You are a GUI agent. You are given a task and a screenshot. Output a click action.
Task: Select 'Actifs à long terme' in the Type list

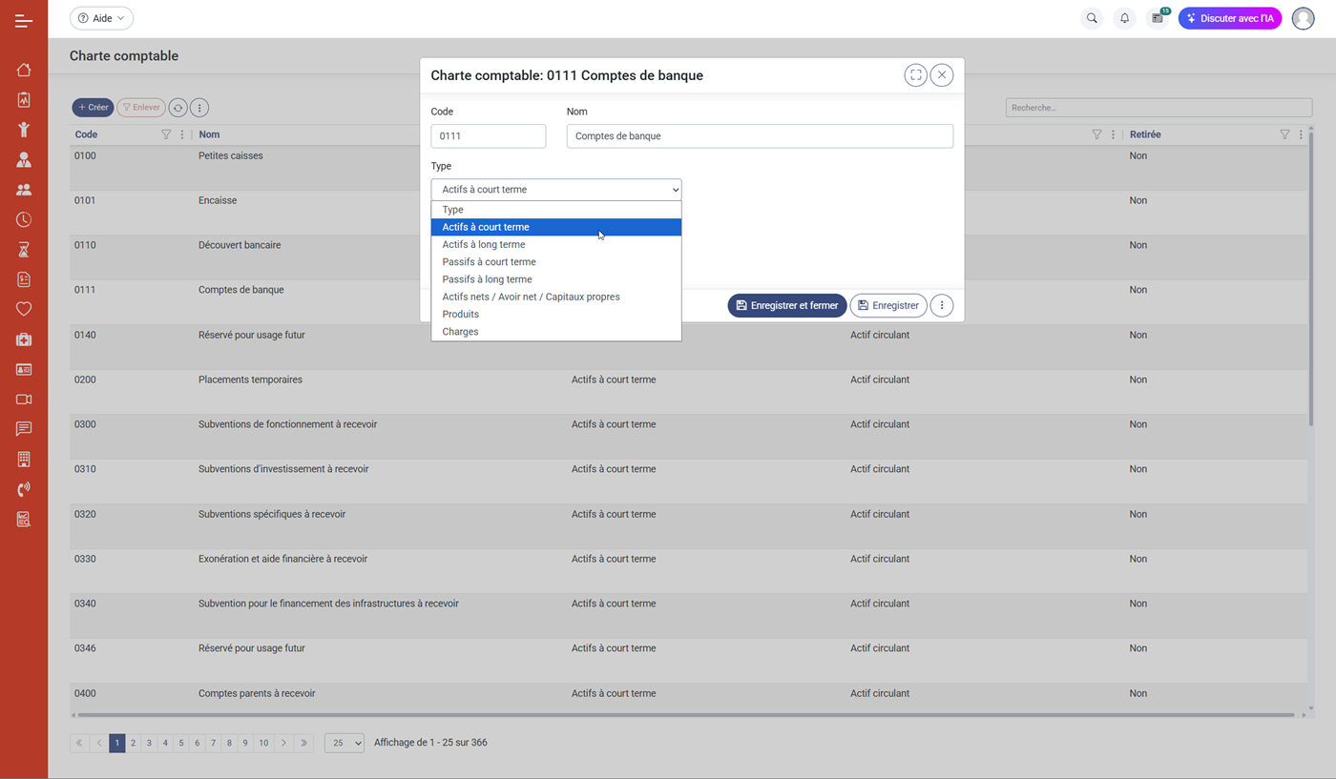pos(483,244)
